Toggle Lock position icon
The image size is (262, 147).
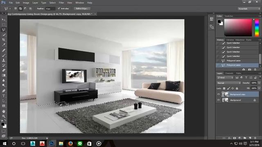pos(233,88)
